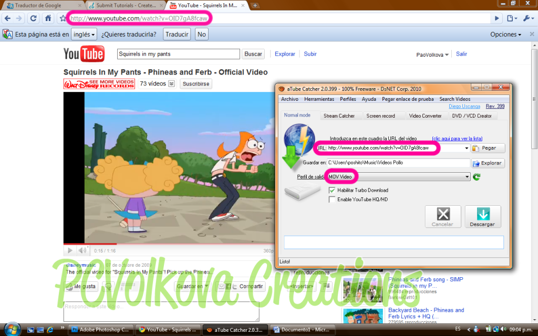The width and height of the screenshot is (538, 336).
Task: Open URL history dropdown in aTube Catcher
Action: tap(467, 148)
